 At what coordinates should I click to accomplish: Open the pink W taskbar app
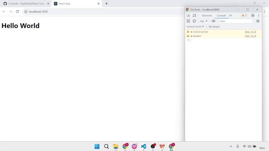(x=134, y=146)
